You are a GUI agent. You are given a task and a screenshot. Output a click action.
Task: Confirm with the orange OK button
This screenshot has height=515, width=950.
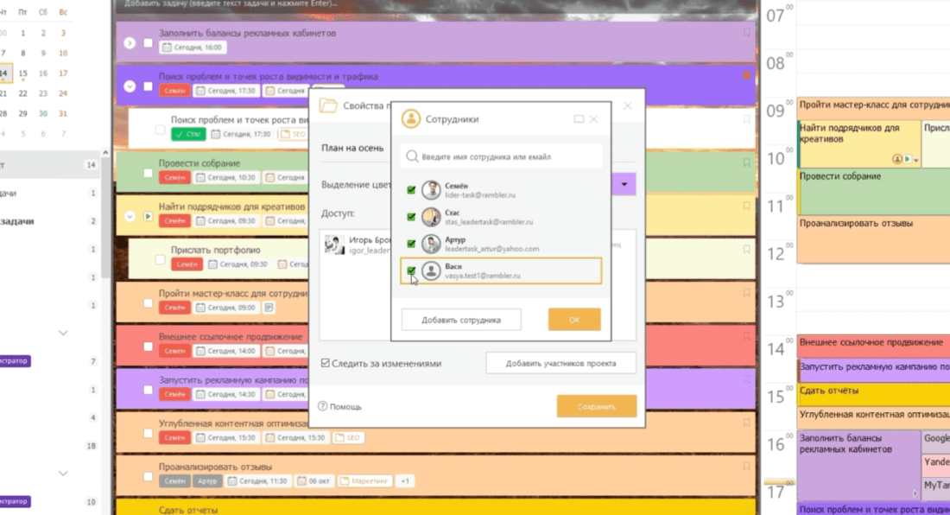pos(573,320)
